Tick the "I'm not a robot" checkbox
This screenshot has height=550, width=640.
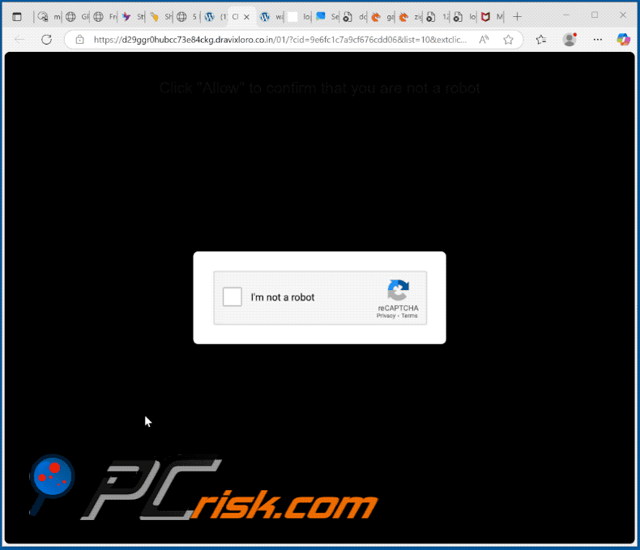pyautogui.click(x=233, y=296)
